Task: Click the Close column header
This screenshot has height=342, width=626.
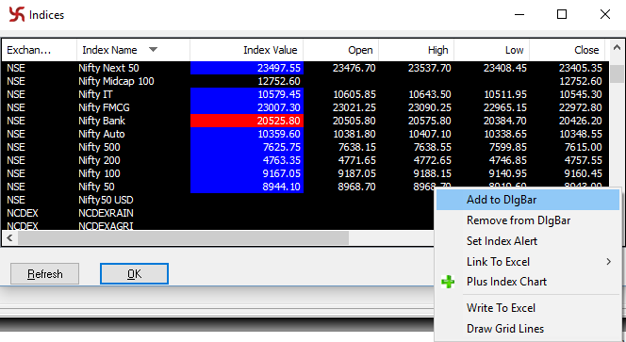Action: point(568,50)
